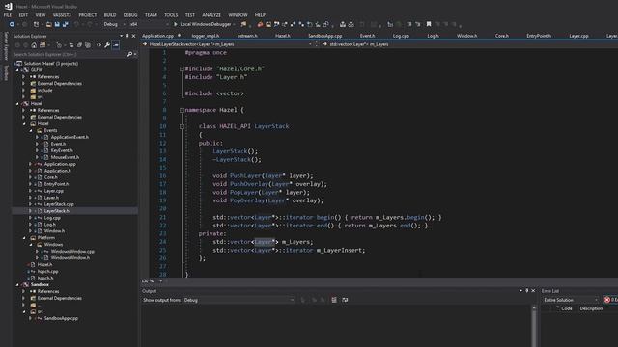This screenshot has width=618, height=347.
Task: Sort Error List by Description column
Action: tap(591, 308)
